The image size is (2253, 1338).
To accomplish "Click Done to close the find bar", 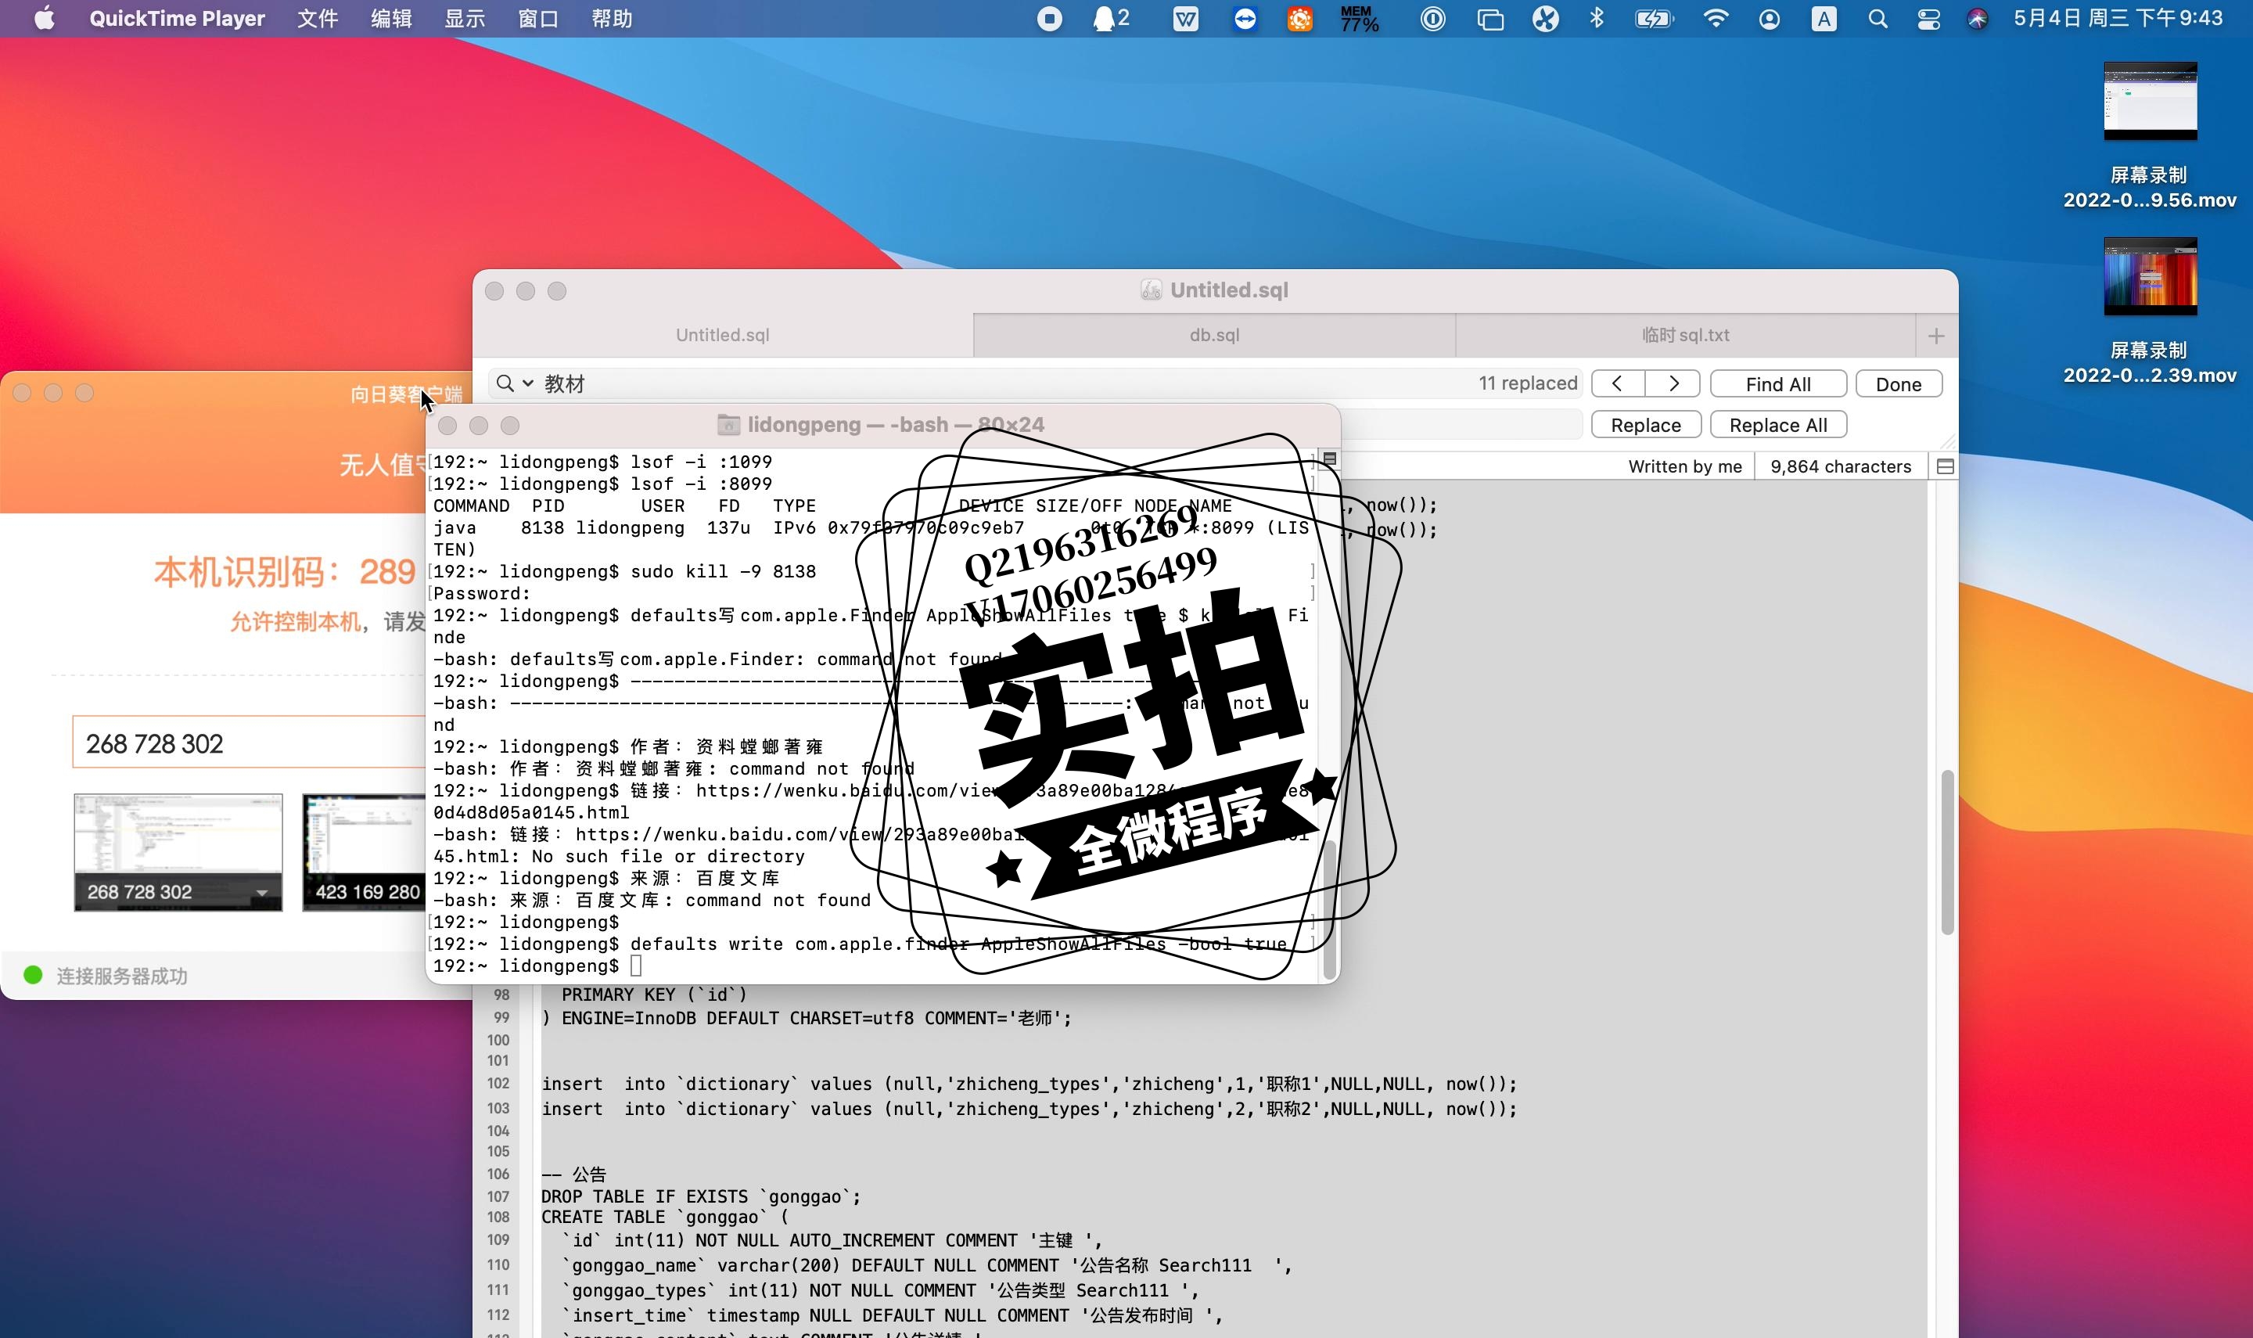I will [x=1898, y=384].
